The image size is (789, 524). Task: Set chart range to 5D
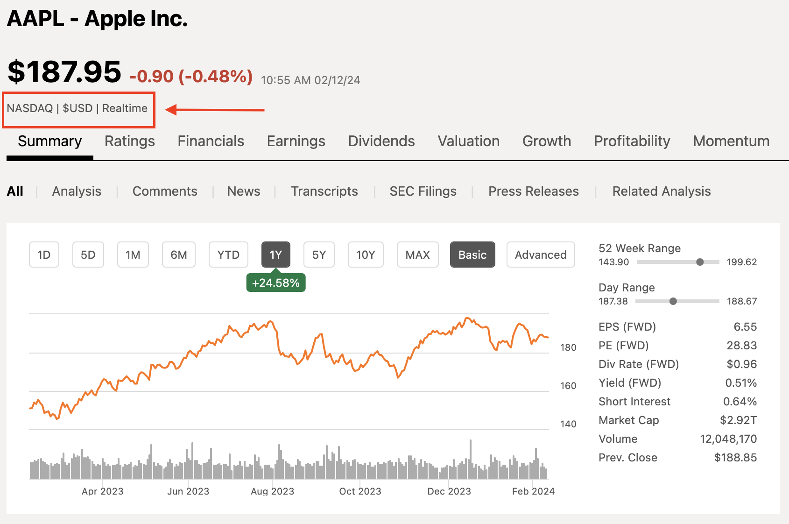click(88, 255)
